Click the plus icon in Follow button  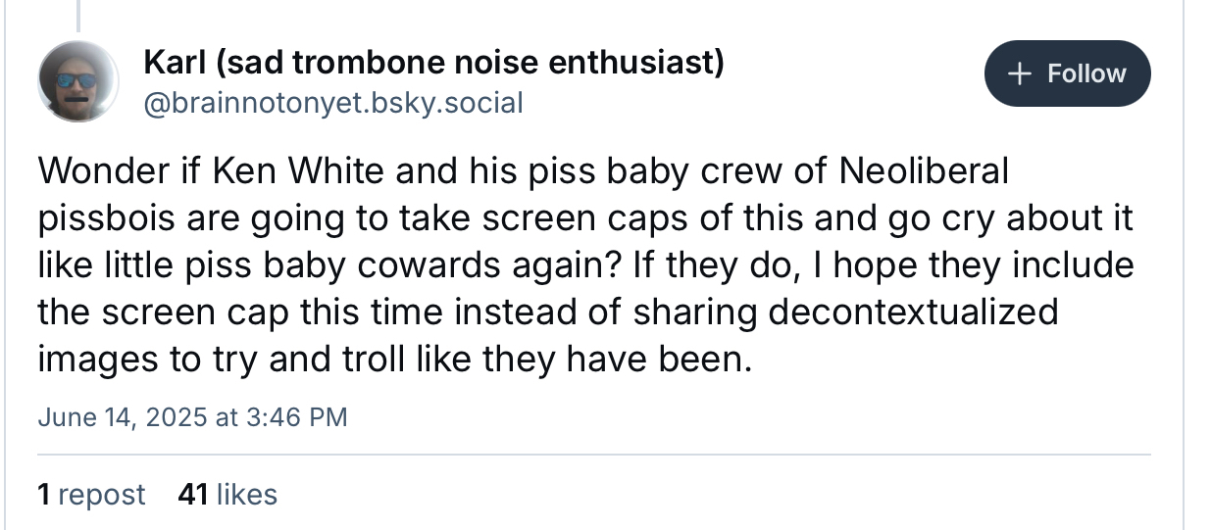(x=1022, y=73)
